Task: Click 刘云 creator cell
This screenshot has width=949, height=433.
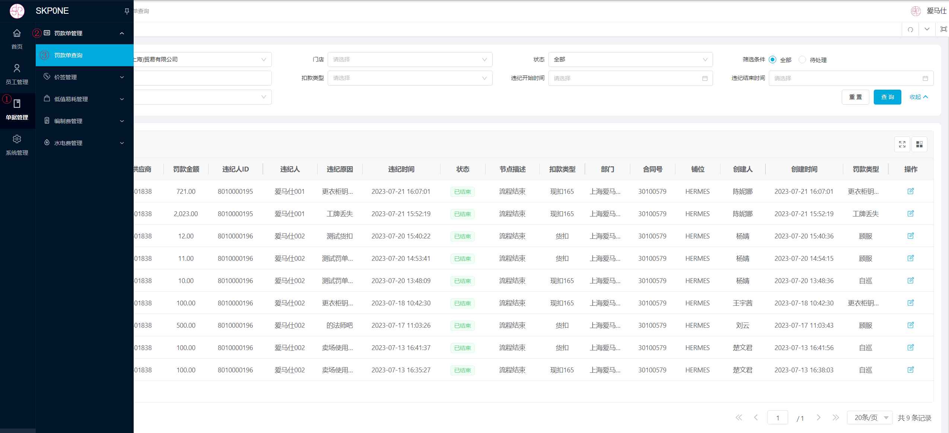Action: coord(743,325)
